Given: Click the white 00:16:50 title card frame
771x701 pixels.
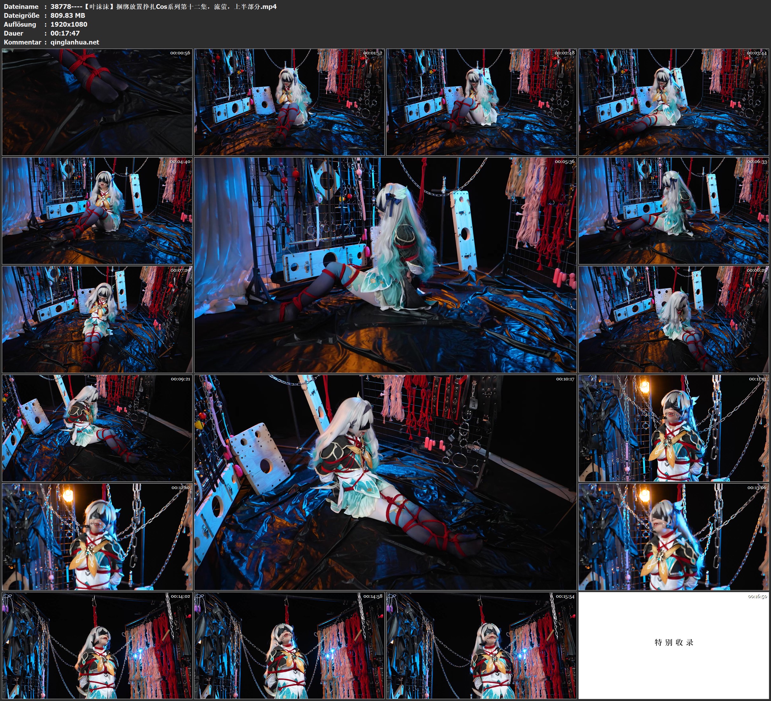Looking at the screenshot, I should (x=673, y=645).
